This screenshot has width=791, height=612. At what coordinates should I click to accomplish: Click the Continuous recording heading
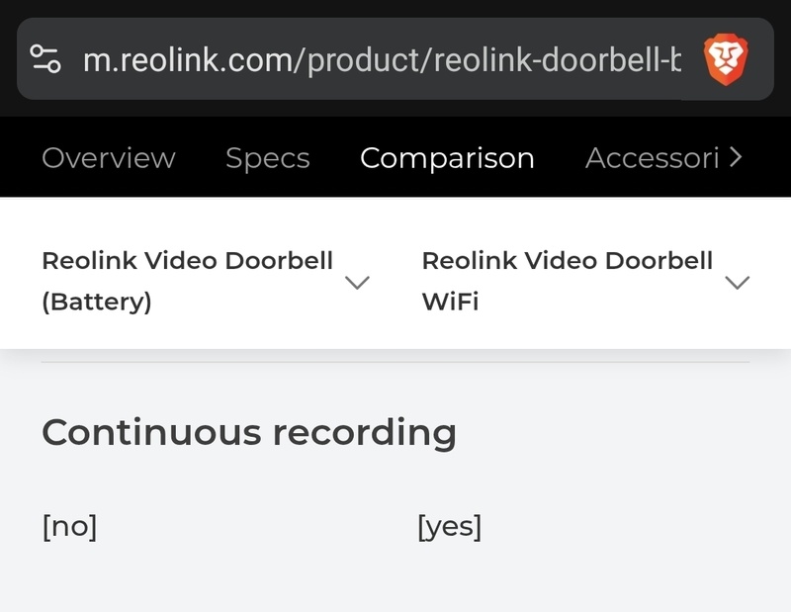click(249, 432)
